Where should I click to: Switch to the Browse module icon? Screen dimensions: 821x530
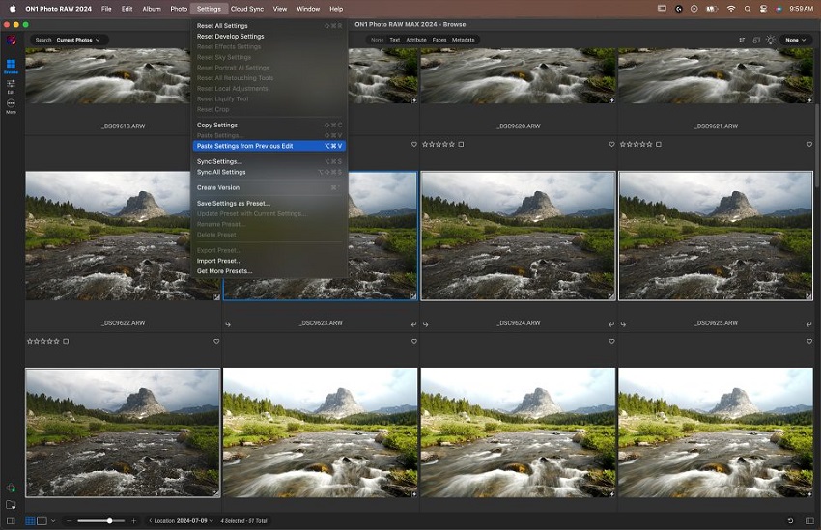pyautogui.click(x=11, y=65)
